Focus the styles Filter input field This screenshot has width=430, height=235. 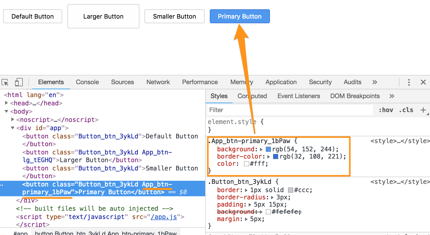coord(290,110)
